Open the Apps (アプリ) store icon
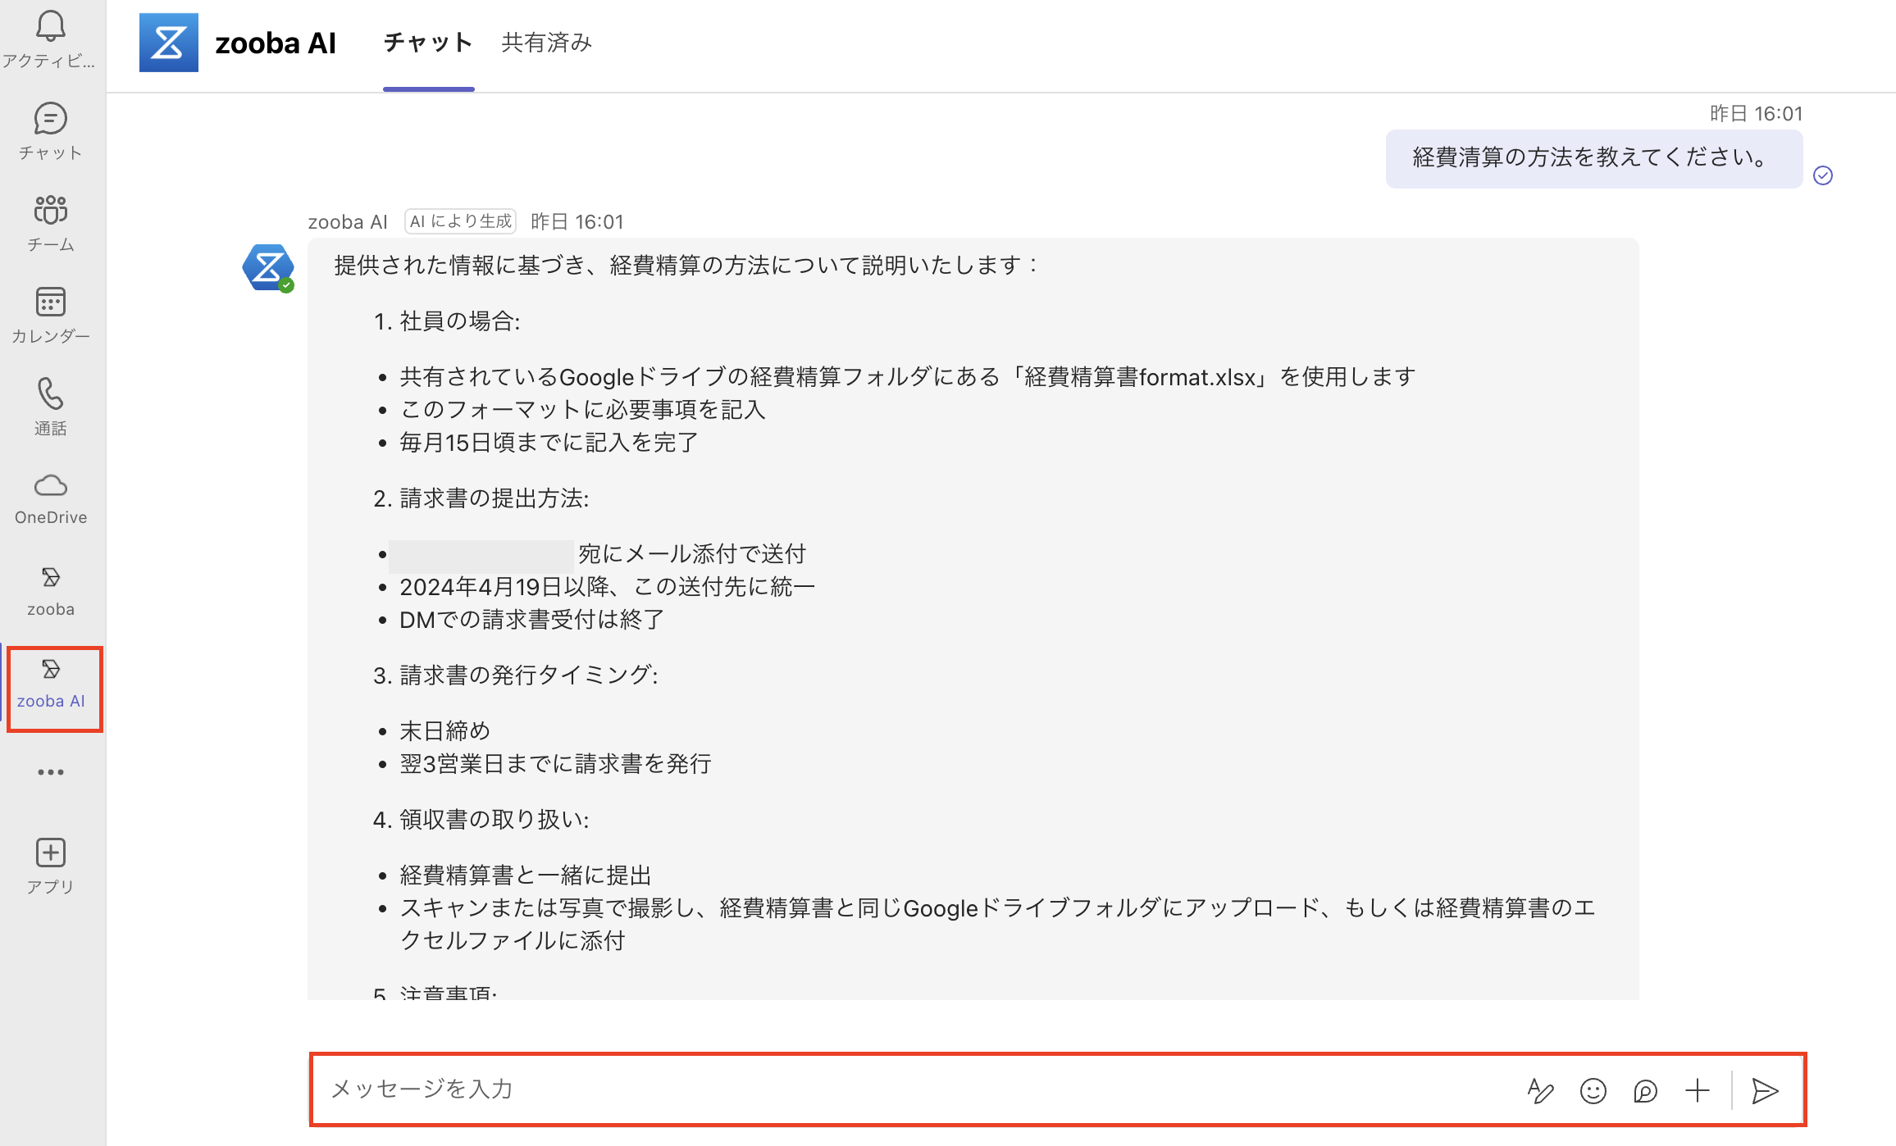Screen dimensions: 1896x1146 50,866
